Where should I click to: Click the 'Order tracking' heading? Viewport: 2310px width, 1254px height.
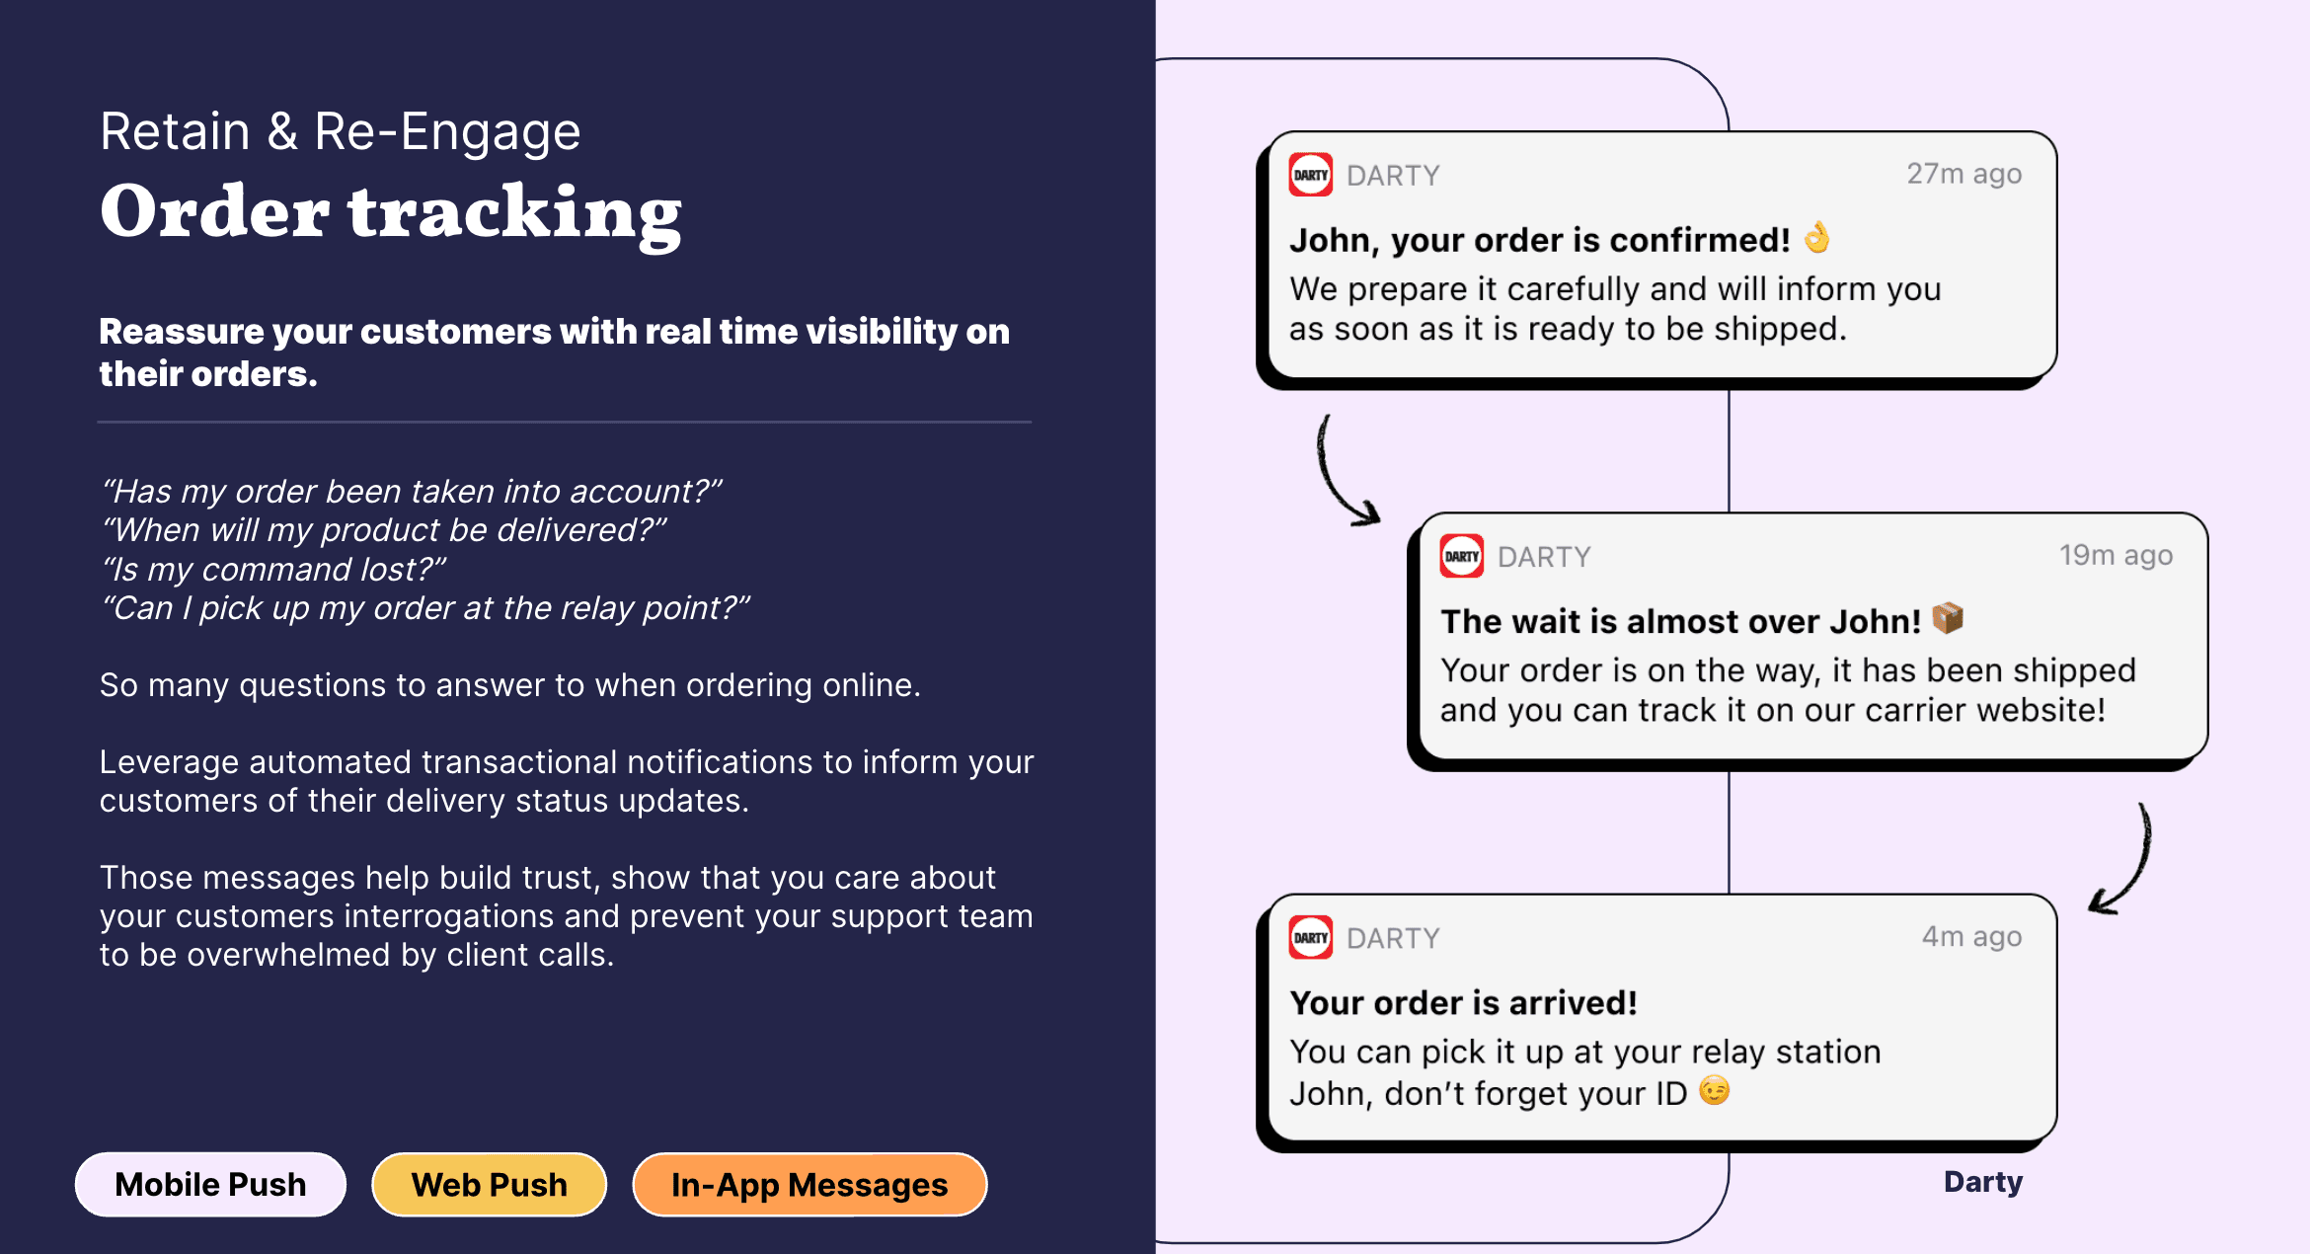(x=391, y=213)
